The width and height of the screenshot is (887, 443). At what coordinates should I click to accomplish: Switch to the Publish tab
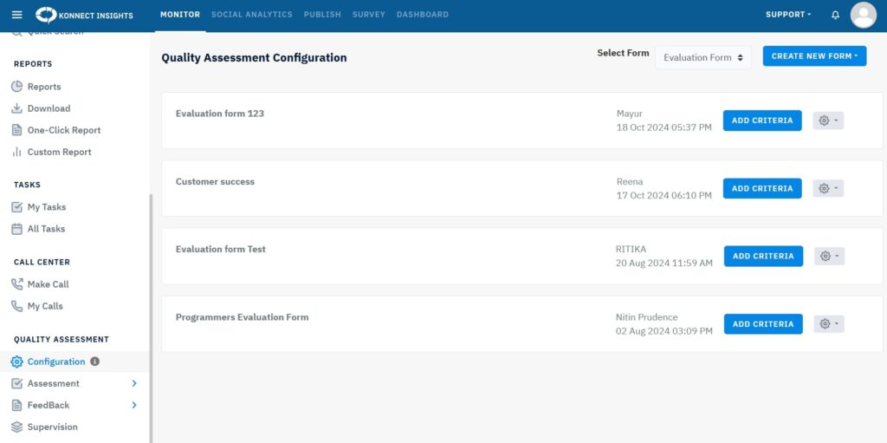click(322, 15)
